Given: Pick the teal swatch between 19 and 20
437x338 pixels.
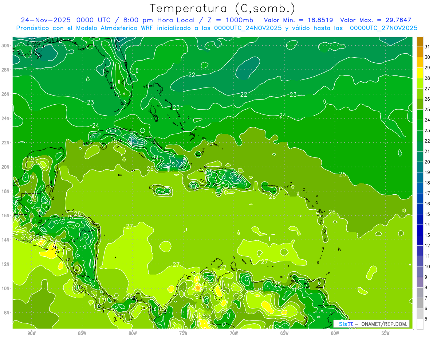Looking at the screenshot, I should (x=420, y=167).
